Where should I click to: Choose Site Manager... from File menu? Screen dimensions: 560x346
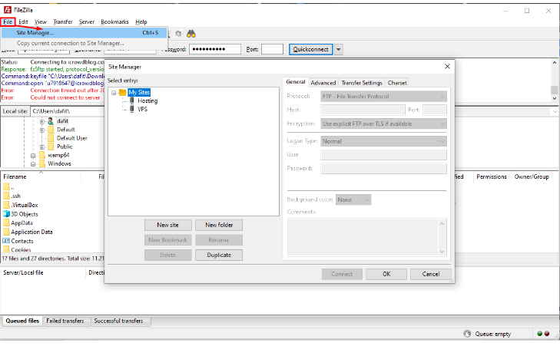[x=84, y=33]
